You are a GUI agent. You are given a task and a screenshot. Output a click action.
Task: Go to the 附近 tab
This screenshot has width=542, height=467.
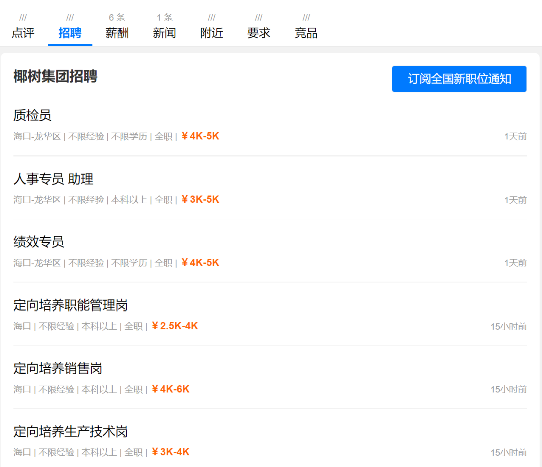(211, 33)
